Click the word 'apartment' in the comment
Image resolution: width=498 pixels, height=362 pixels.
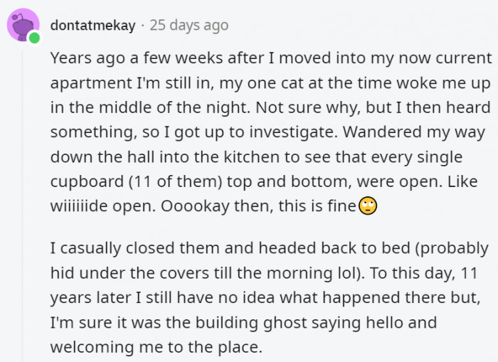pos(91,83)
